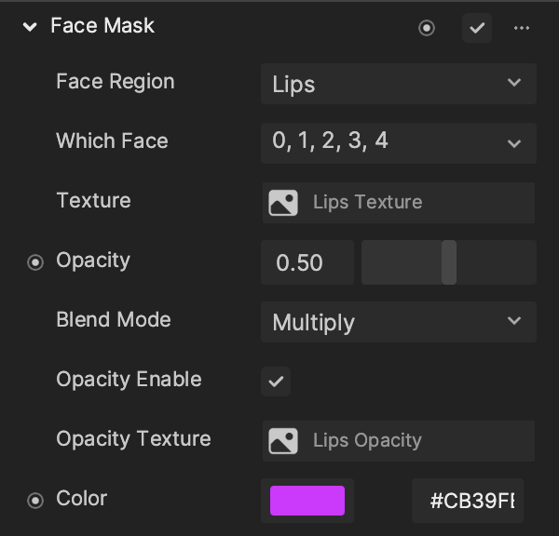
Task: Click the image icon in Texture field
Action: click(x=283, y=203)
